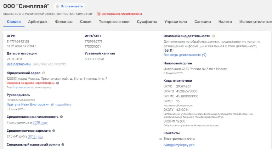Click the ОКТМО code 45380000000
Screen dimensions: 272x149
coord(187,96)
